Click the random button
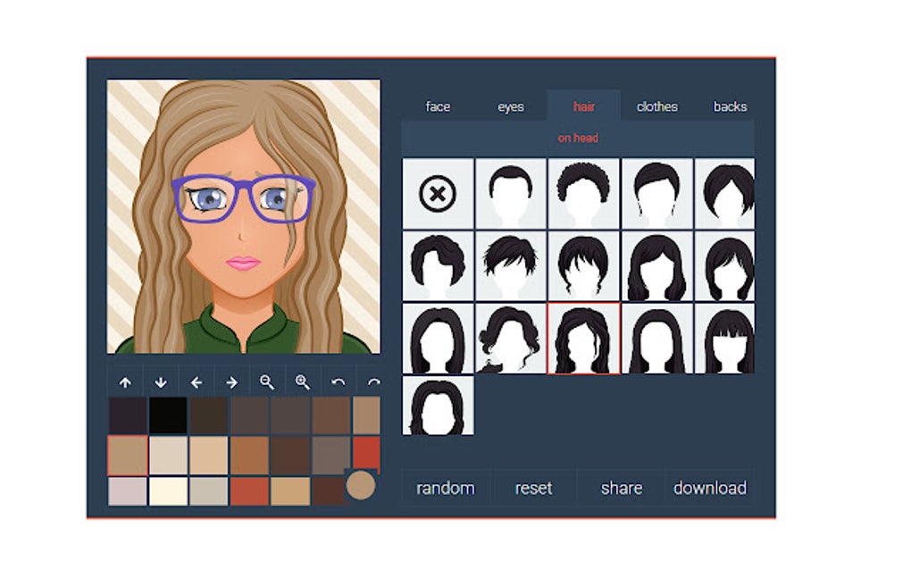The image size is (911, 570). coord(446,488)
